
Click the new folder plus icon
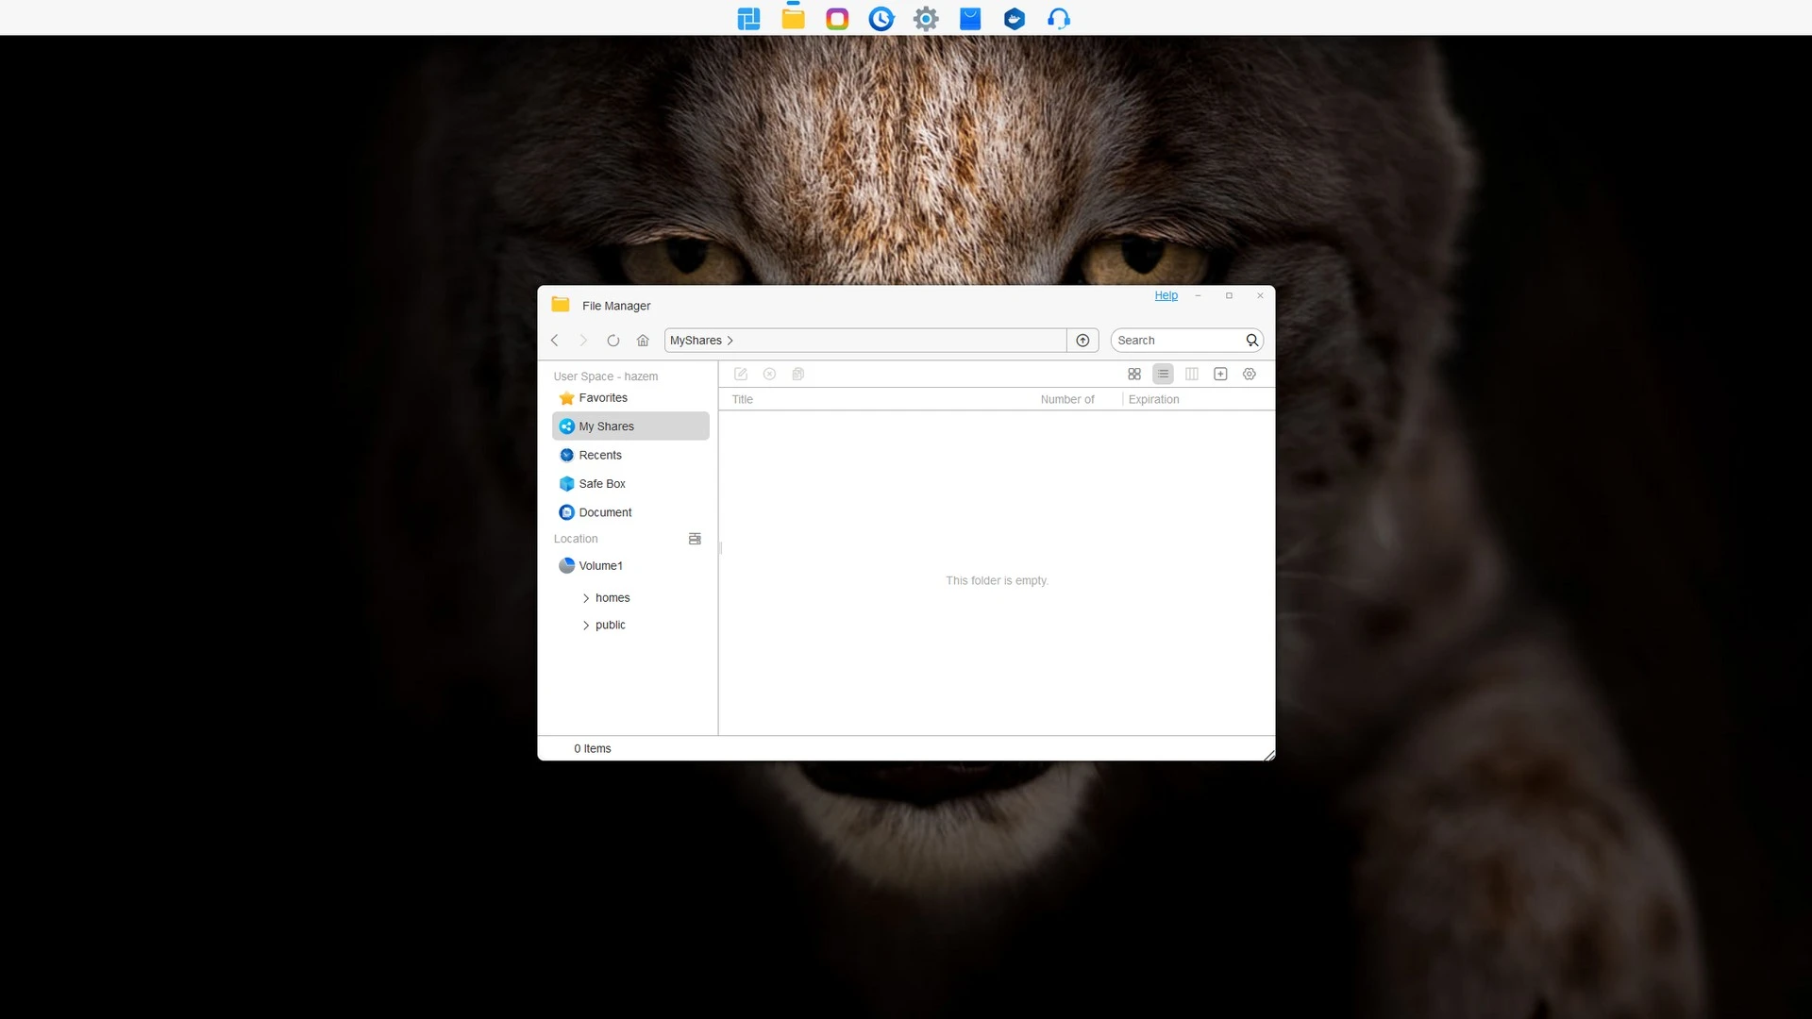tap(1220, 375)
